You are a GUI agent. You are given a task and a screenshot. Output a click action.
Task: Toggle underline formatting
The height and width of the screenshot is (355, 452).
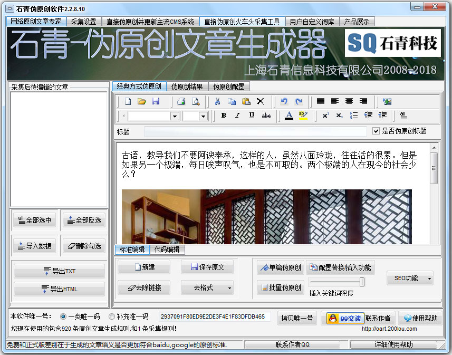coord(252,116)
